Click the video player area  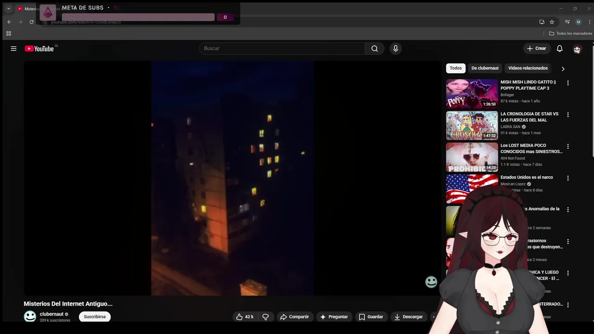click(x=232, y=178)
